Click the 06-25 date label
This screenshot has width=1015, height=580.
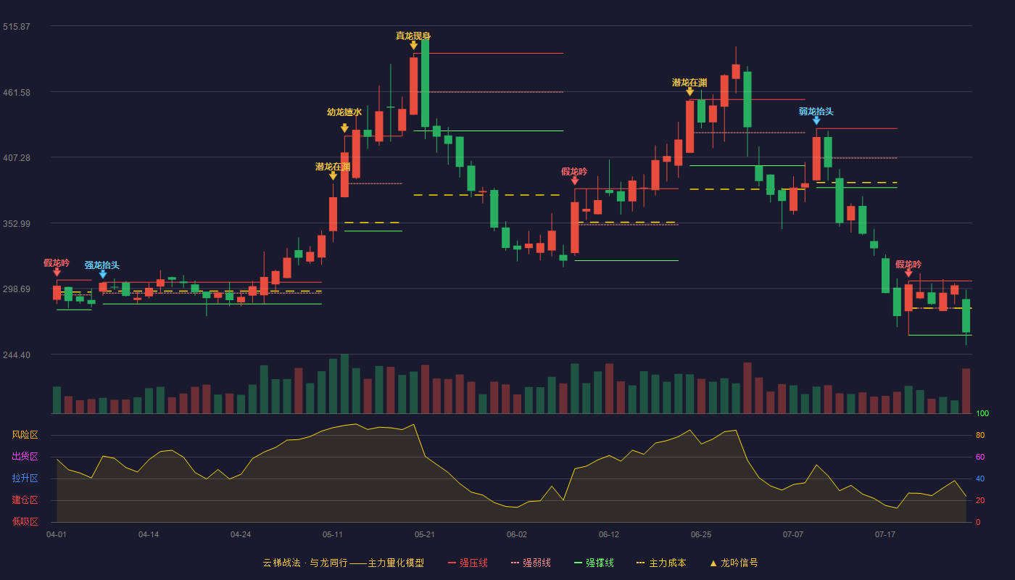(x=701, y=534)
